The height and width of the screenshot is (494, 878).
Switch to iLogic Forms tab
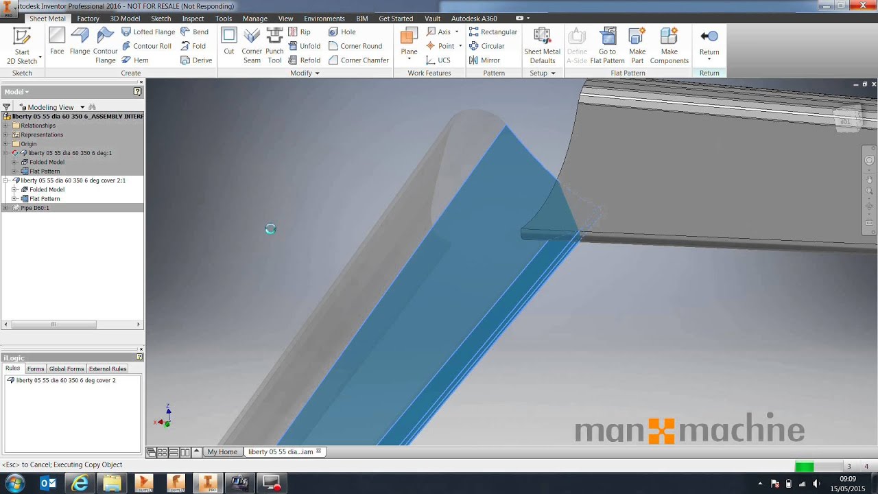[36, 369]
